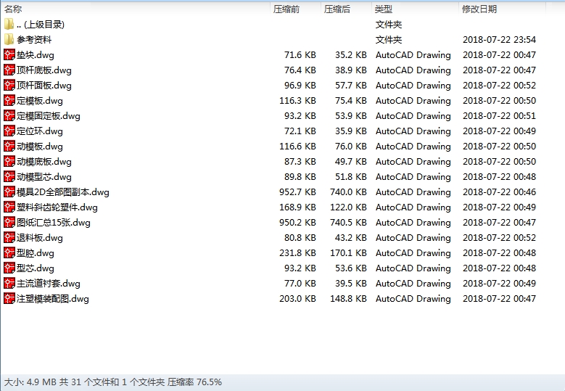Select the file name 动模底板.dwg
Screen dimensions: 565x391
point(44,162)
